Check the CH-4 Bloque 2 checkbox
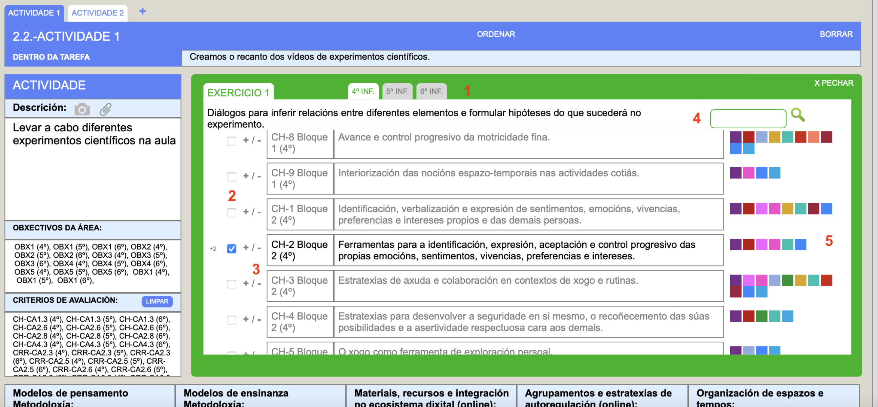The image size is (878, 407). (x=231, y=320)
